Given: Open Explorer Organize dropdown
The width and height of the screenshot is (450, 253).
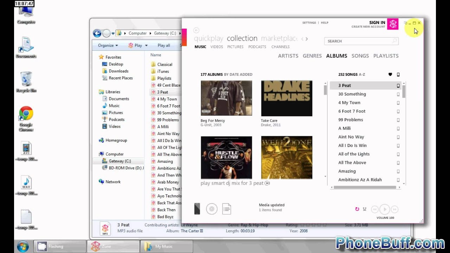Looking at the screenshot, I should pos(108,45).
